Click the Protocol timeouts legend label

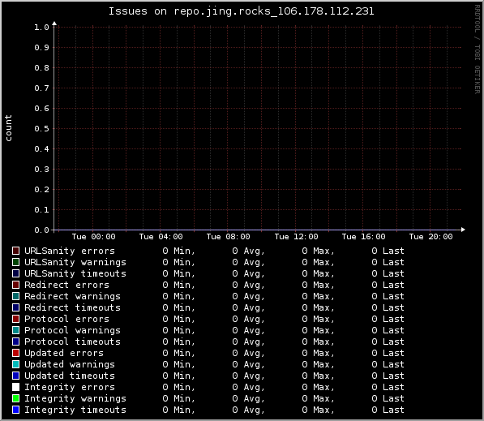point(72,342)
